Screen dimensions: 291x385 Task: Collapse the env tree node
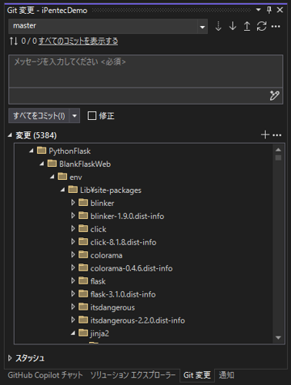53,177
